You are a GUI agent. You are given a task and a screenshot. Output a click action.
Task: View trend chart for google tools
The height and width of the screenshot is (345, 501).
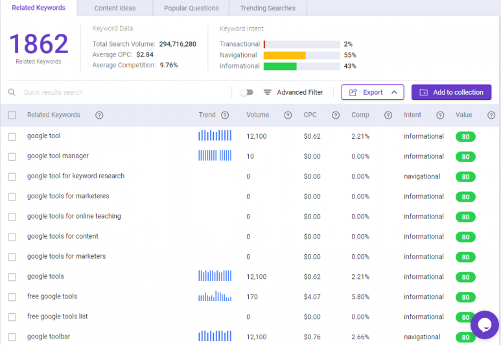(215, 276)
